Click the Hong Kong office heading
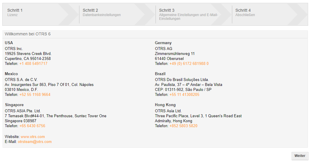Viewport: 311px width, 164px height. [165, 105]
